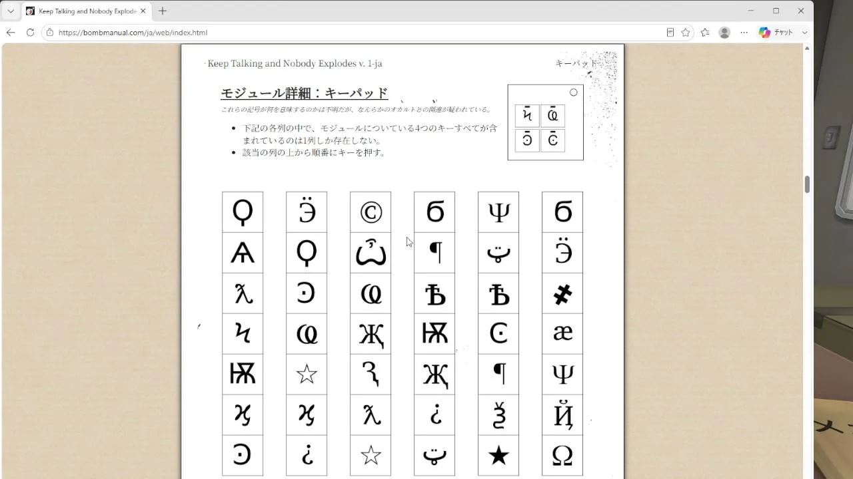Click the ¿ symbol in the fourth column
The width and height of the screenshot is (853, 479).
(434, 415)
